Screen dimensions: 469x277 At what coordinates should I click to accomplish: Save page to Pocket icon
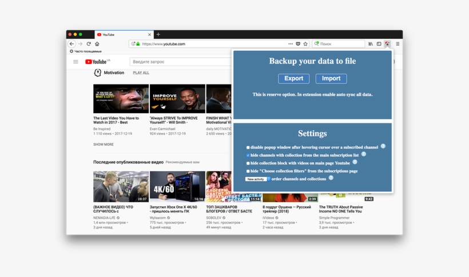[x=298, y=43]
